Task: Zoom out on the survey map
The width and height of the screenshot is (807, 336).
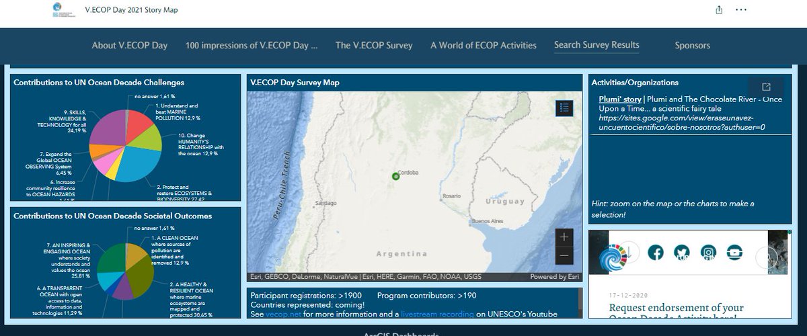Action: click(564, 255)
